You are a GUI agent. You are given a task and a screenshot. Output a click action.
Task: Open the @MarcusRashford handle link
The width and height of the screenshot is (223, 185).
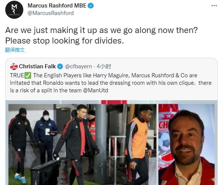coord(51,13)
